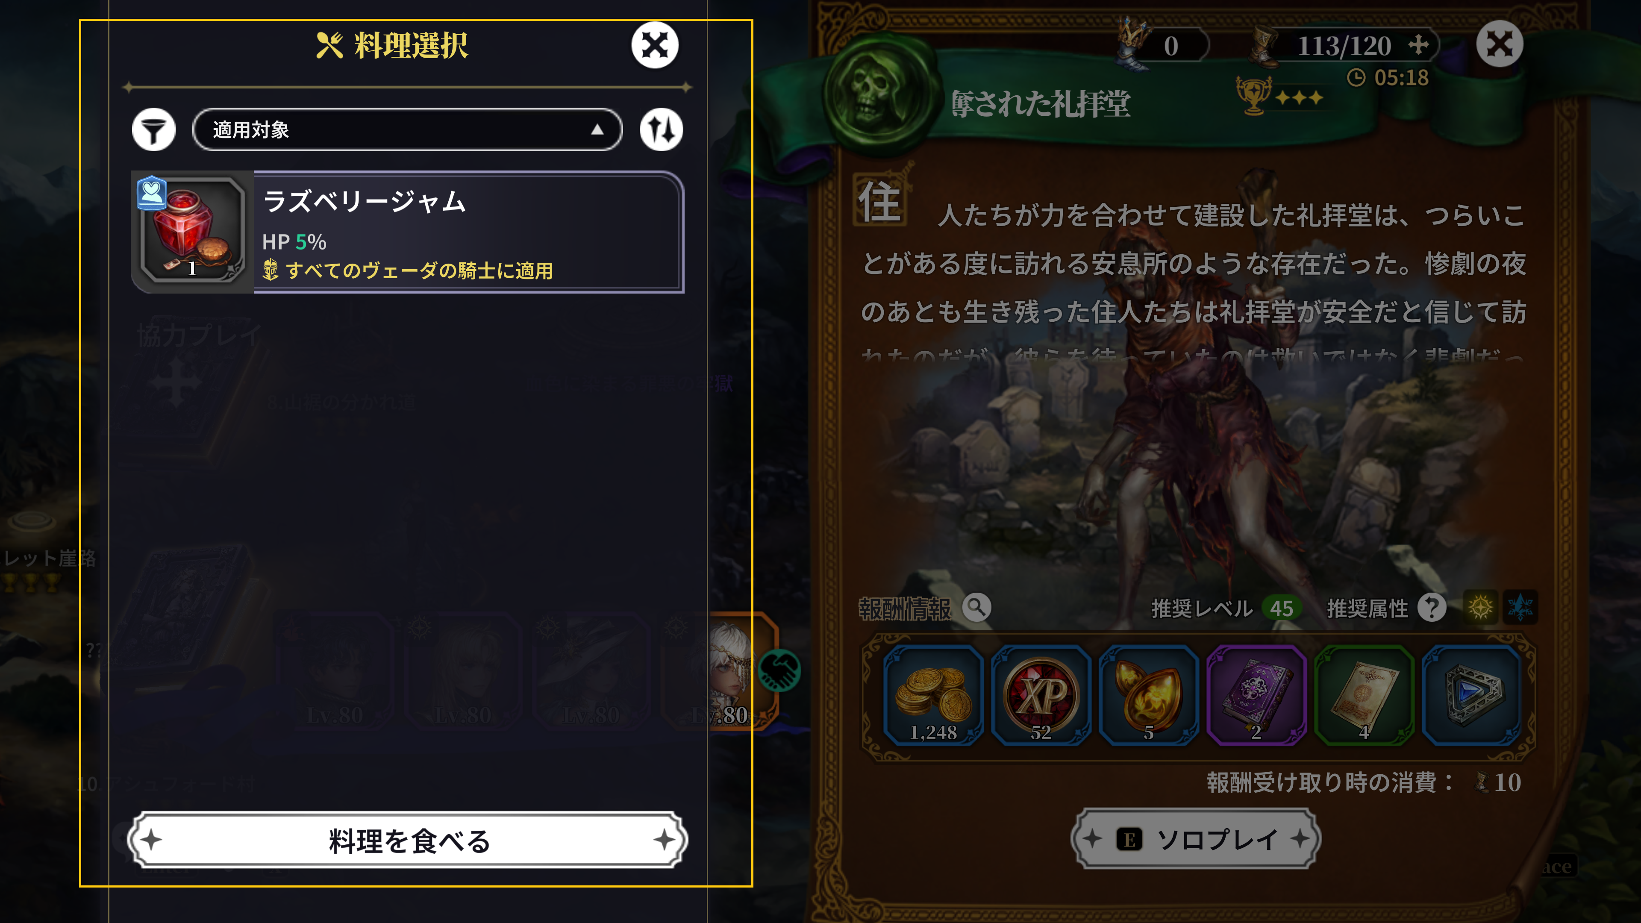Close the stage detail panel
Screen dimensions: 1641x923
(x=1500, y=44)
